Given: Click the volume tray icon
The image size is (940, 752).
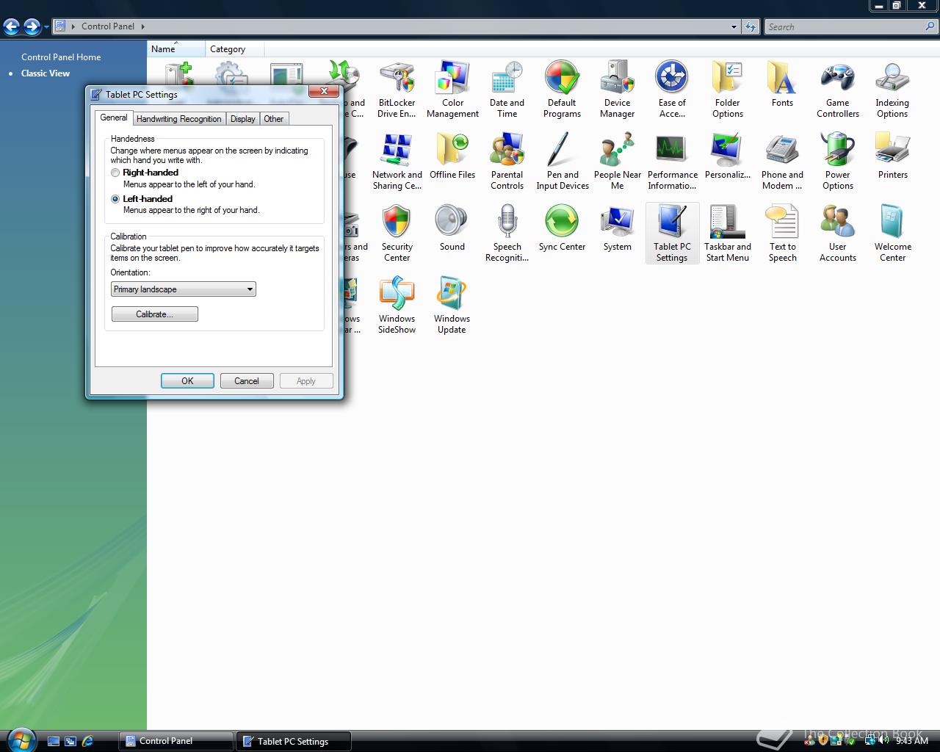Looking at the screenshot, I should pos(883,740).
